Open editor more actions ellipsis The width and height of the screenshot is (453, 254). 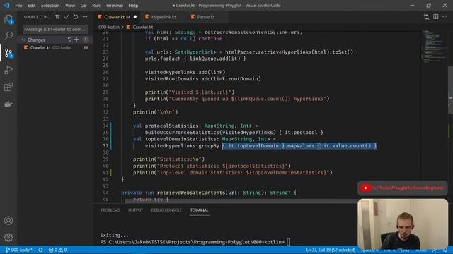tap(445, 17)
